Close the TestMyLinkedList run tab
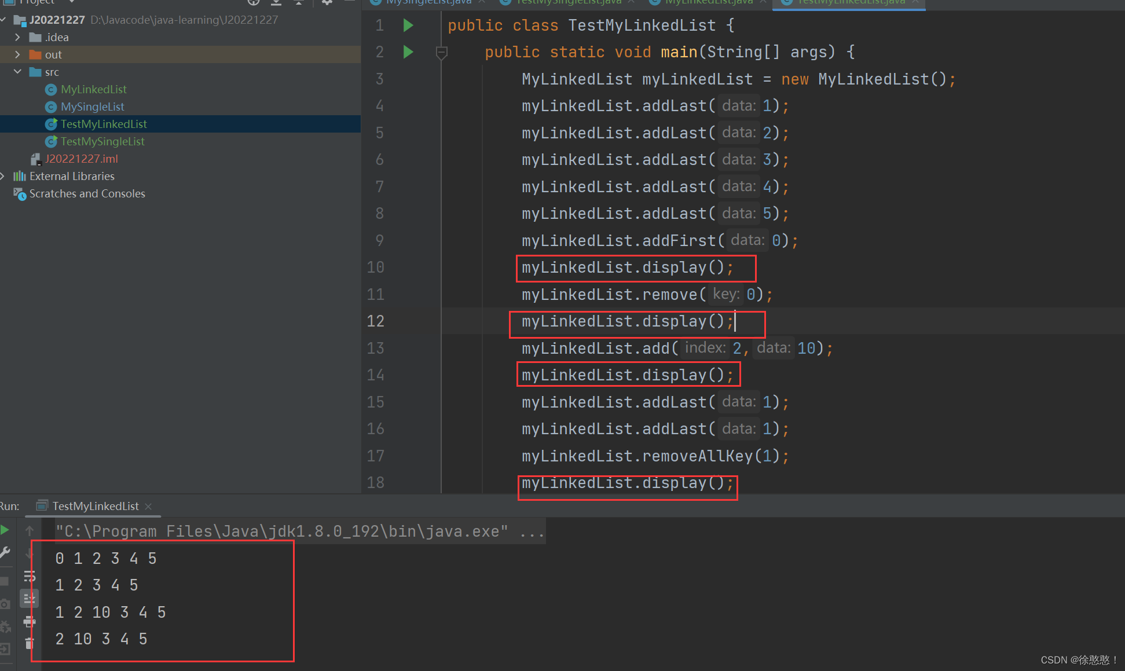 tap(148, 506)
